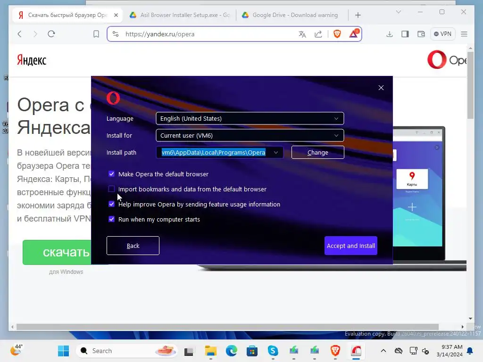Click the muted volume tray icon
This screenshot has height=362, width=483.
coord(425,351)
